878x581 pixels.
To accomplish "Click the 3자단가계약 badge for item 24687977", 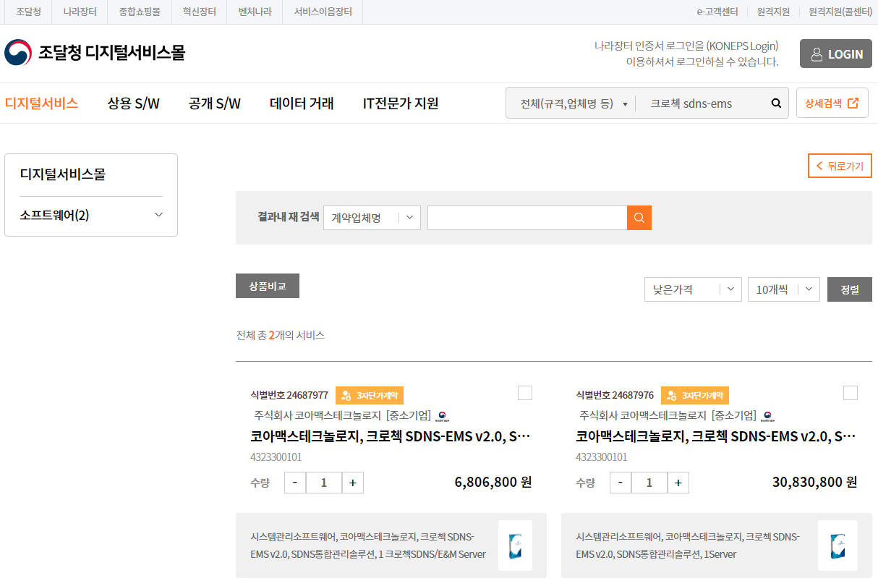I will (370, 396).
